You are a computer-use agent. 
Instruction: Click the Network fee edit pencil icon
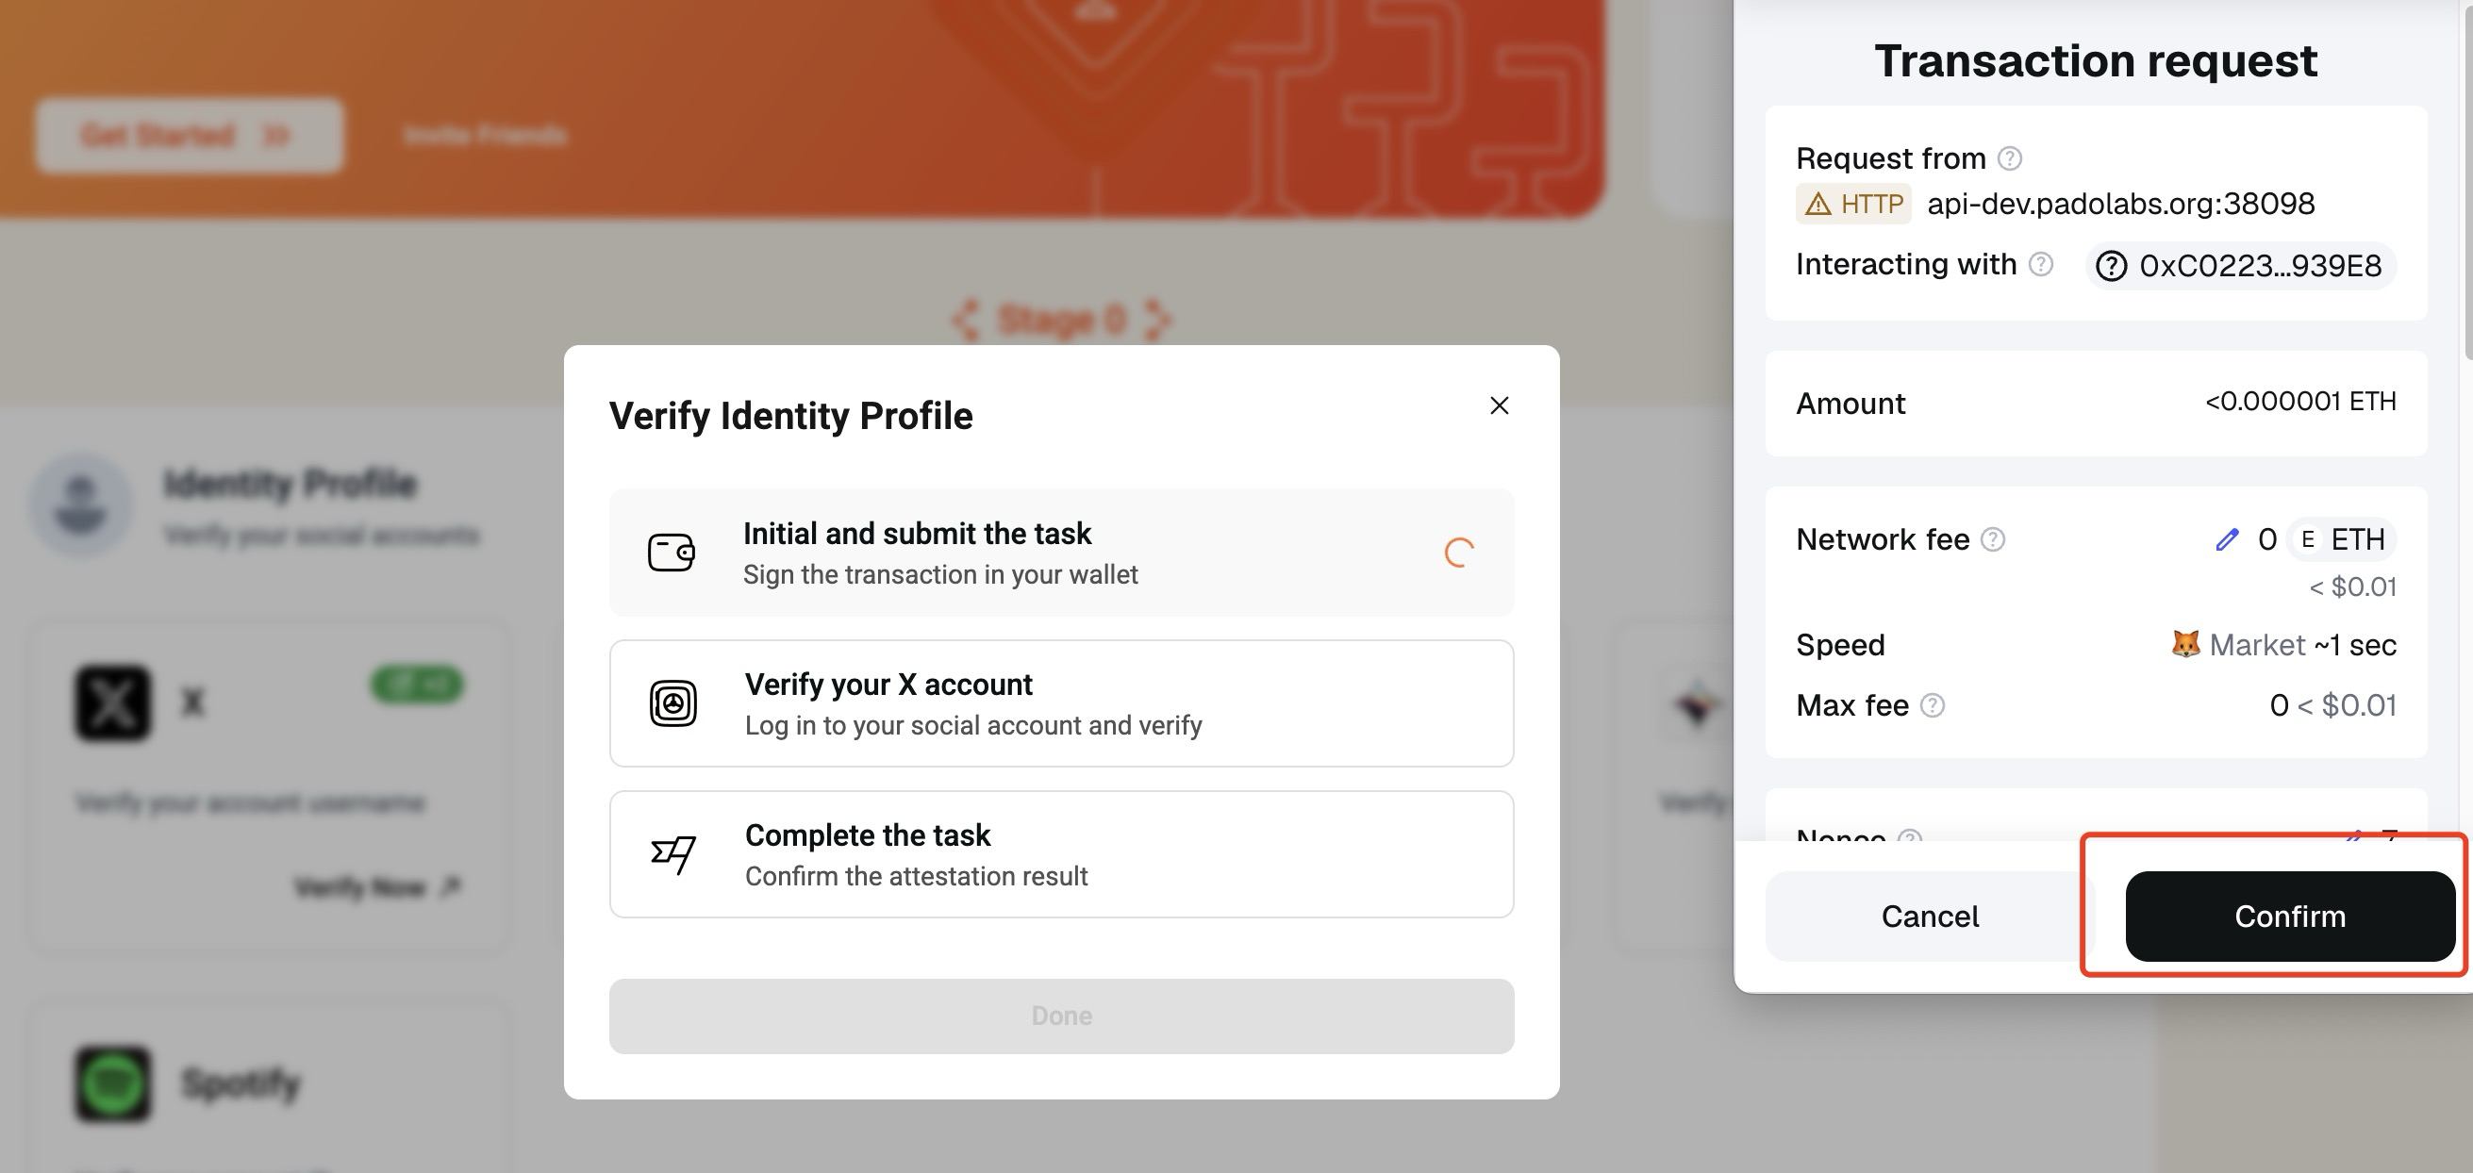click(2226, 540)
